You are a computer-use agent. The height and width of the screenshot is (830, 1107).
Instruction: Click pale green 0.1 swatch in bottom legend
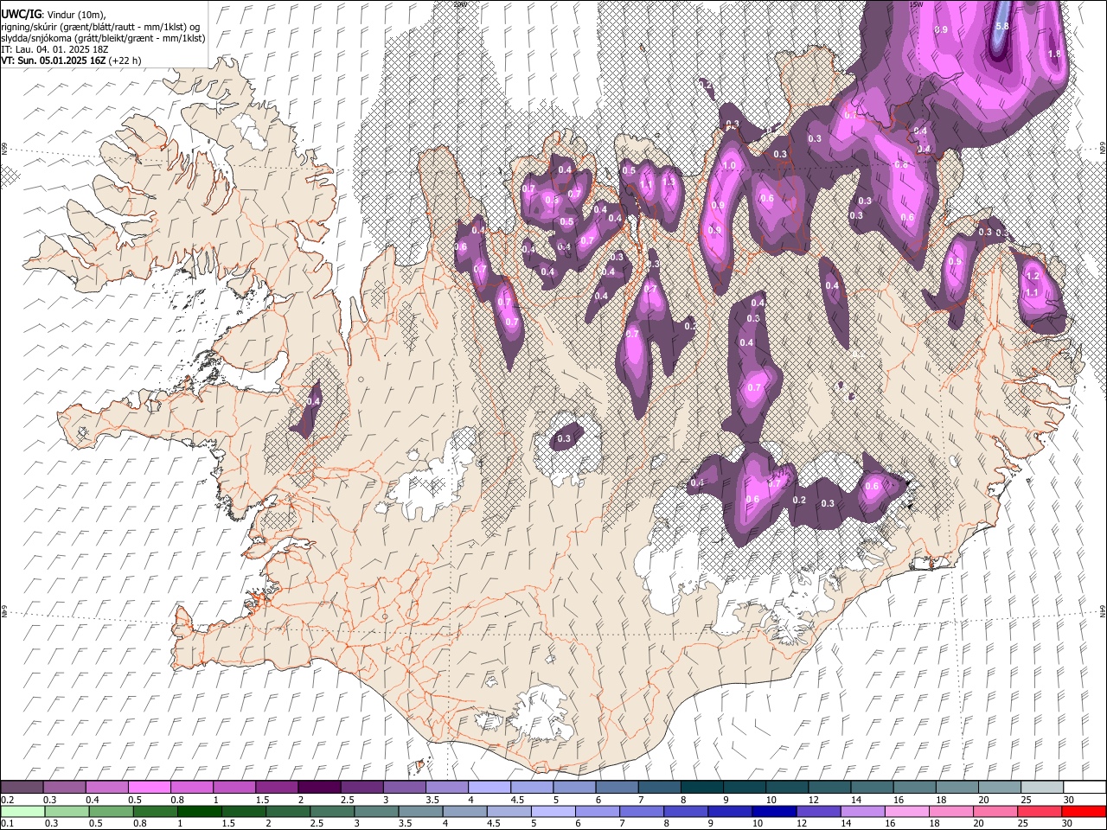point(22,812)
